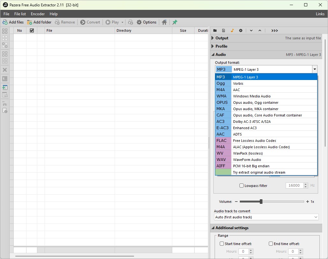
Task: Start conversion with the Convert button
Action: (90, 22)
